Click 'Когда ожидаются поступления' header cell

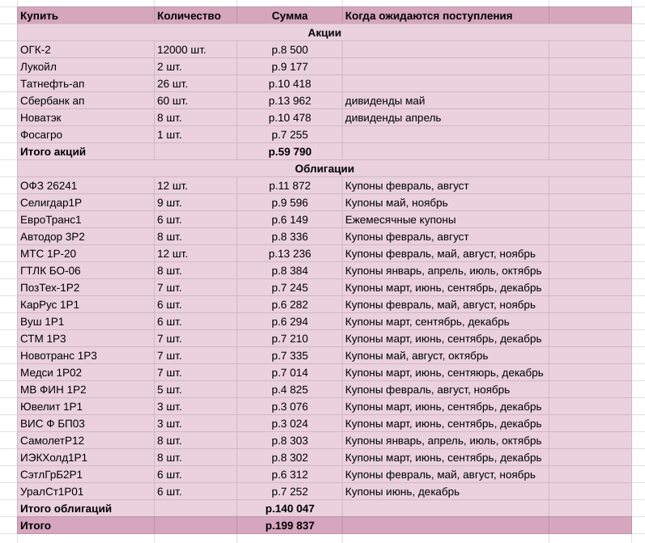pos(445,16)
